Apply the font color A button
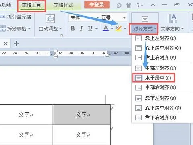This screenshot has width=193, height=145. [106, 28]
